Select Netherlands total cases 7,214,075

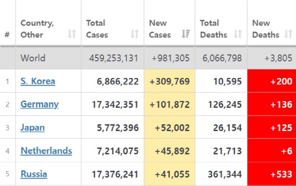click(x=118, y=151)
